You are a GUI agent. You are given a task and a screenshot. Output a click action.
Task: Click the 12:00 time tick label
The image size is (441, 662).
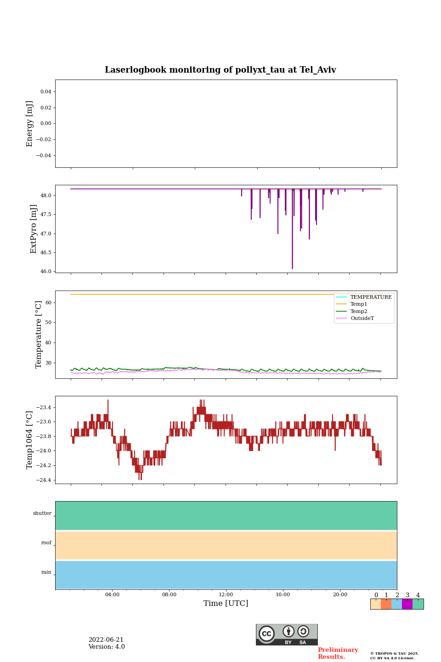pos(226,594)
